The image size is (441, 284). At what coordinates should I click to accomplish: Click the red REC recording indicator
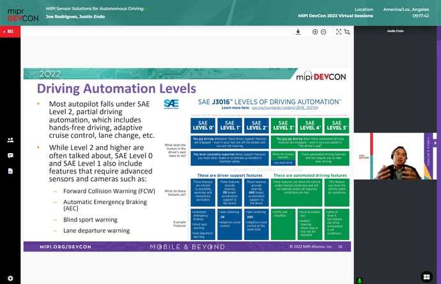pyautogui.click(x=10, y=31)
